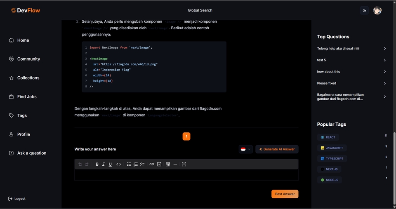The width and height of the screenshot is (396, 209).
Task: Open 'how about this' question
Action: (x=328, y=72)
